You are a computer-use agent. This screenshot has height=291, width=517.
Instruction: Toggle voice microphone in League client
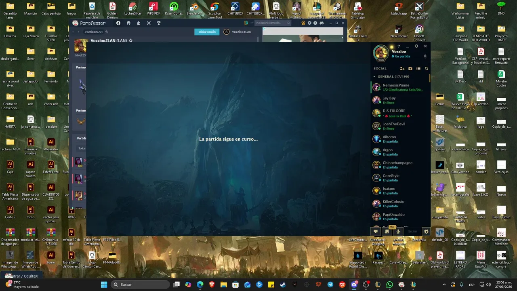[x=398, y=232]
